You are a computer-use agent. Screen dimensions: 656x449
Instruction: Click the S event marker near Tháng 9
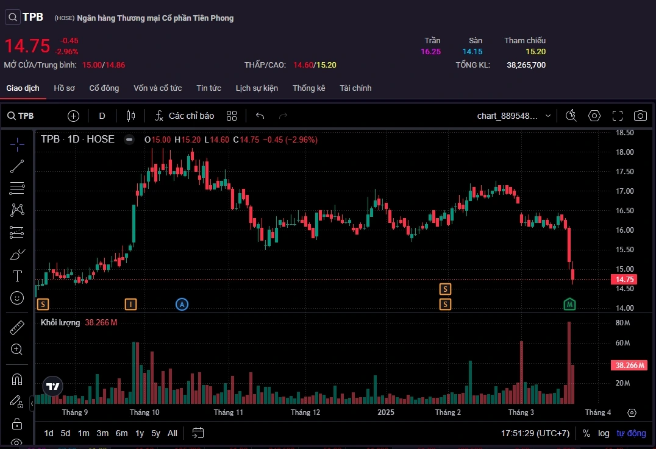(43, 305)
